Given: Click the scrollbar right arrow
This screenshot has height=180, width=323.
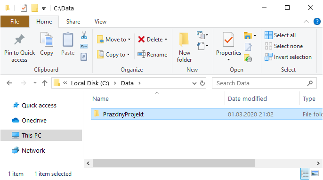Looking at the screenshot, I should pos(318,164).
